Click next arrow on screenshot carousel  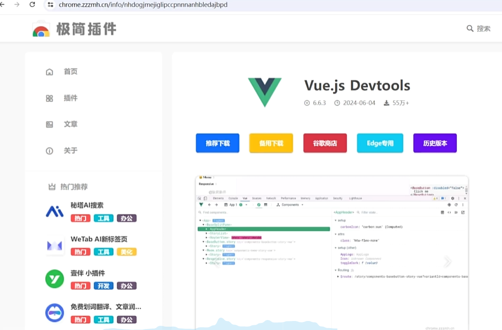click(447, 262)
